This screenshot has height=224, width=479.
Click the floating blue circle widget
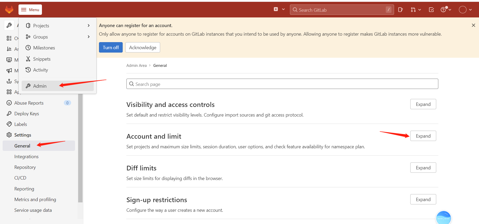(x=443, y=217)
